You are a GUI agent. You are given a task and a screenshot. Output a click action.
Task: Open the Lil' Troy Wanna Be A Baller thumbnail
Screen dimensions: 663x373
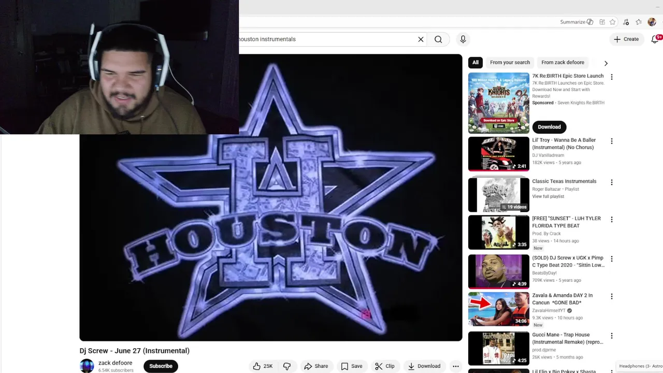click(x=499, y=154)
